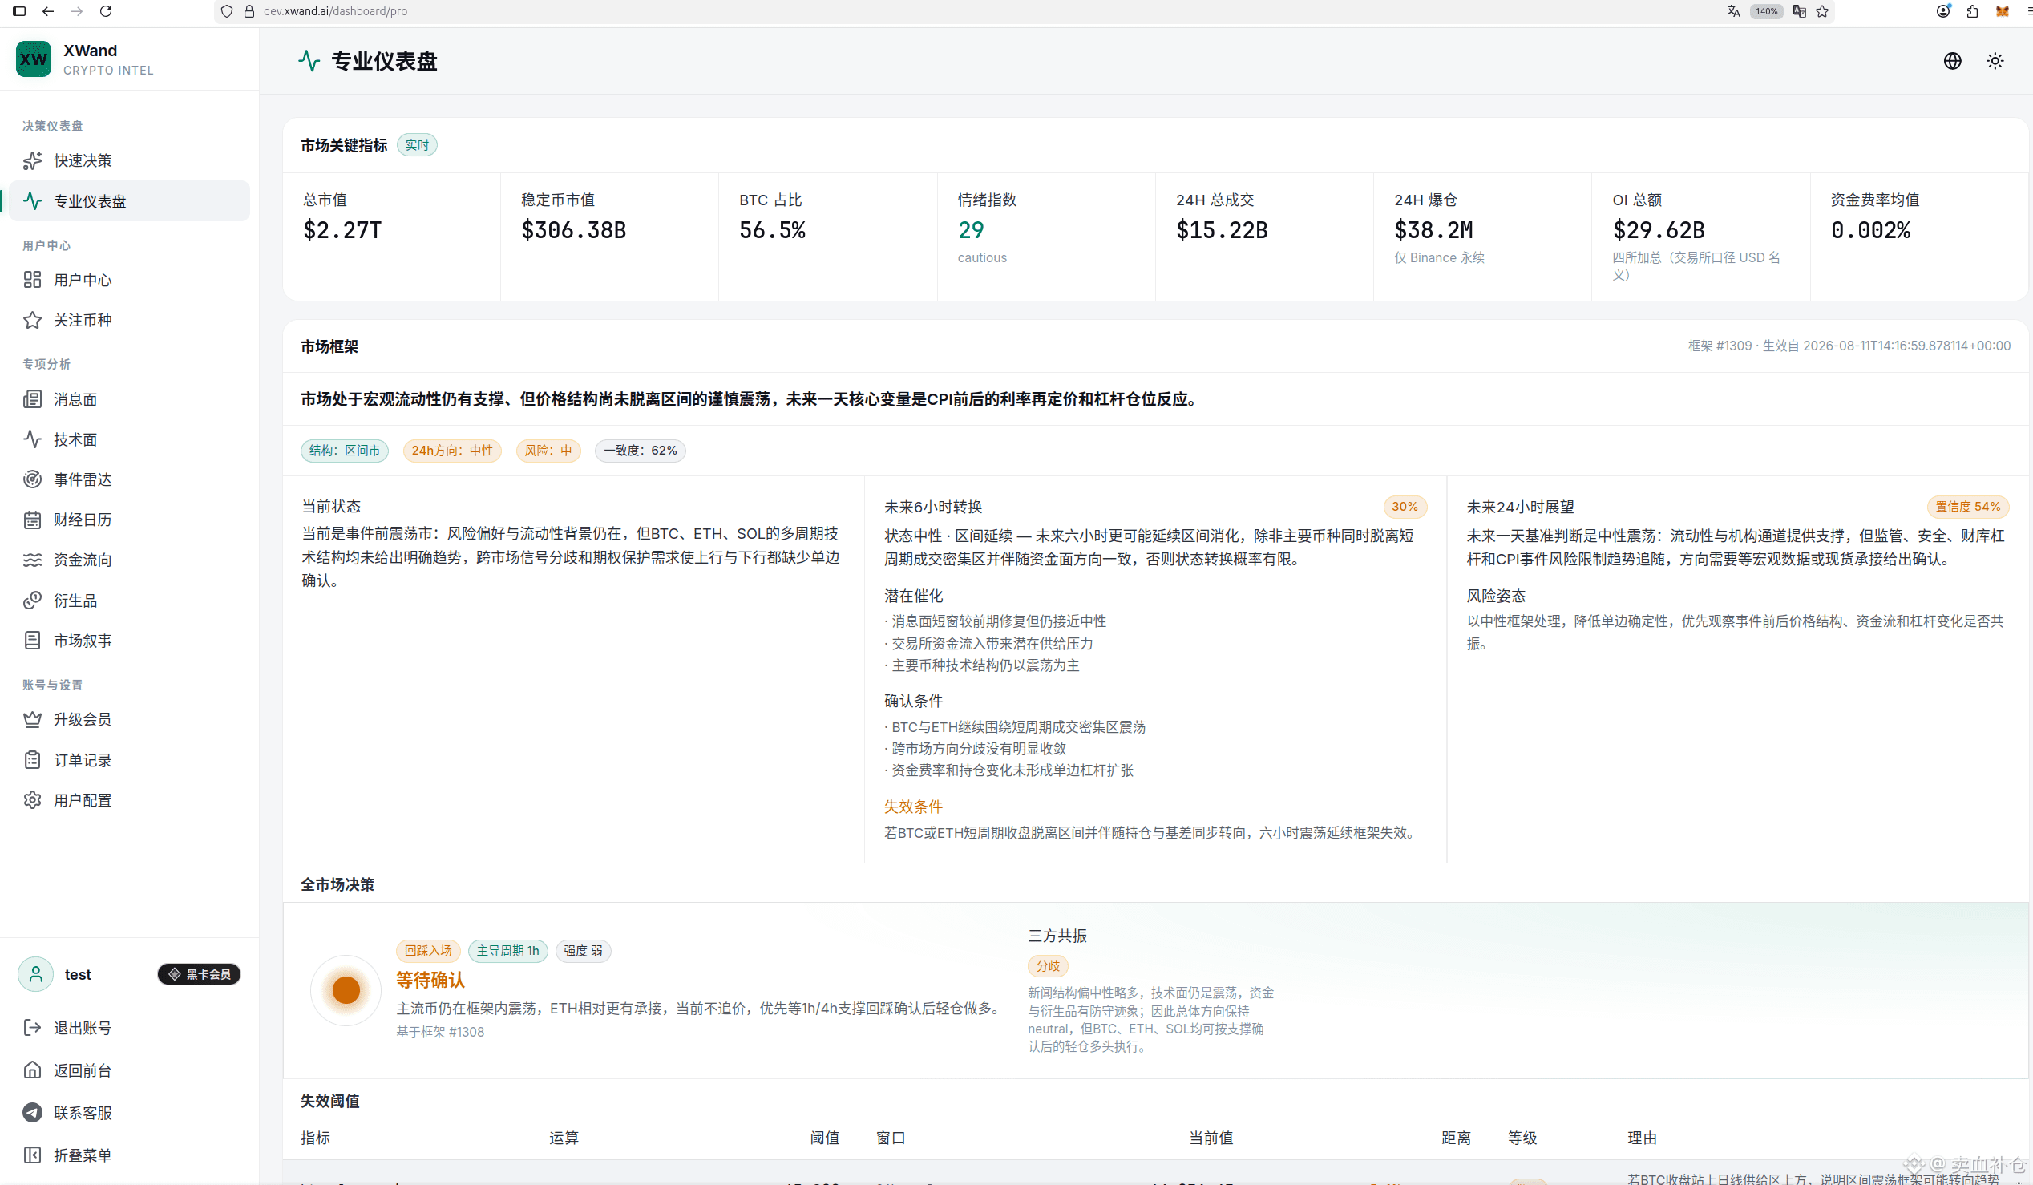The image size is (2033, 1185).
Task: Toggle light/dark theme sun icon
Action: pyautogui.click(x=1995, y=61)
